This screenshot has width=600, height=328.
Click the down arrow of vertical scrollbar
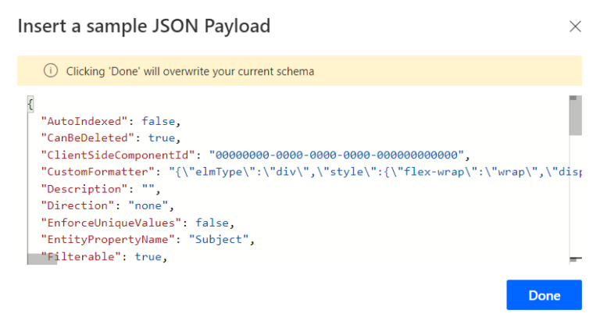click(575, 258)
